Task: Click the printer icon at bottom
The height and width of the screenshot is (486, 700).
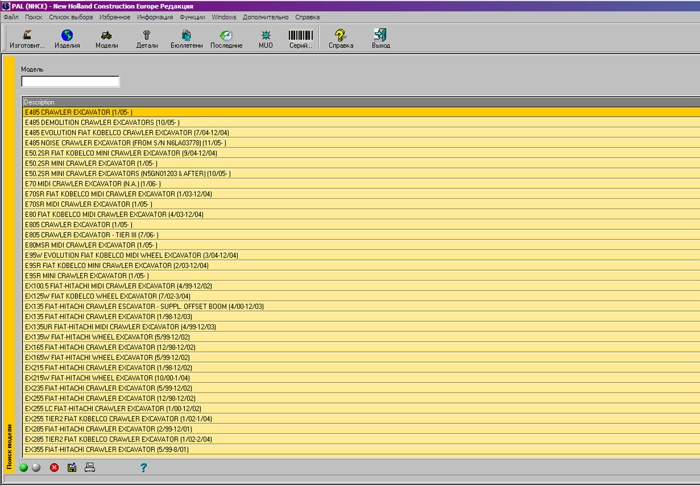Action: (x=90, y=467)
